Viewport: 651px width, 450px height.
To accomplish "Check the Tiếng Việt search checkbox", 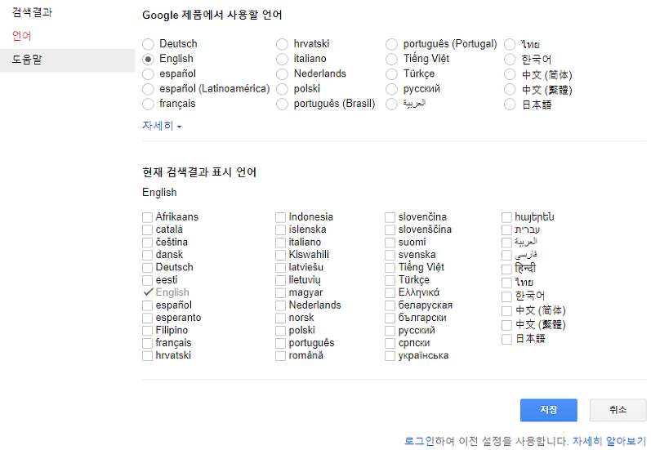I will pos(390,267).
